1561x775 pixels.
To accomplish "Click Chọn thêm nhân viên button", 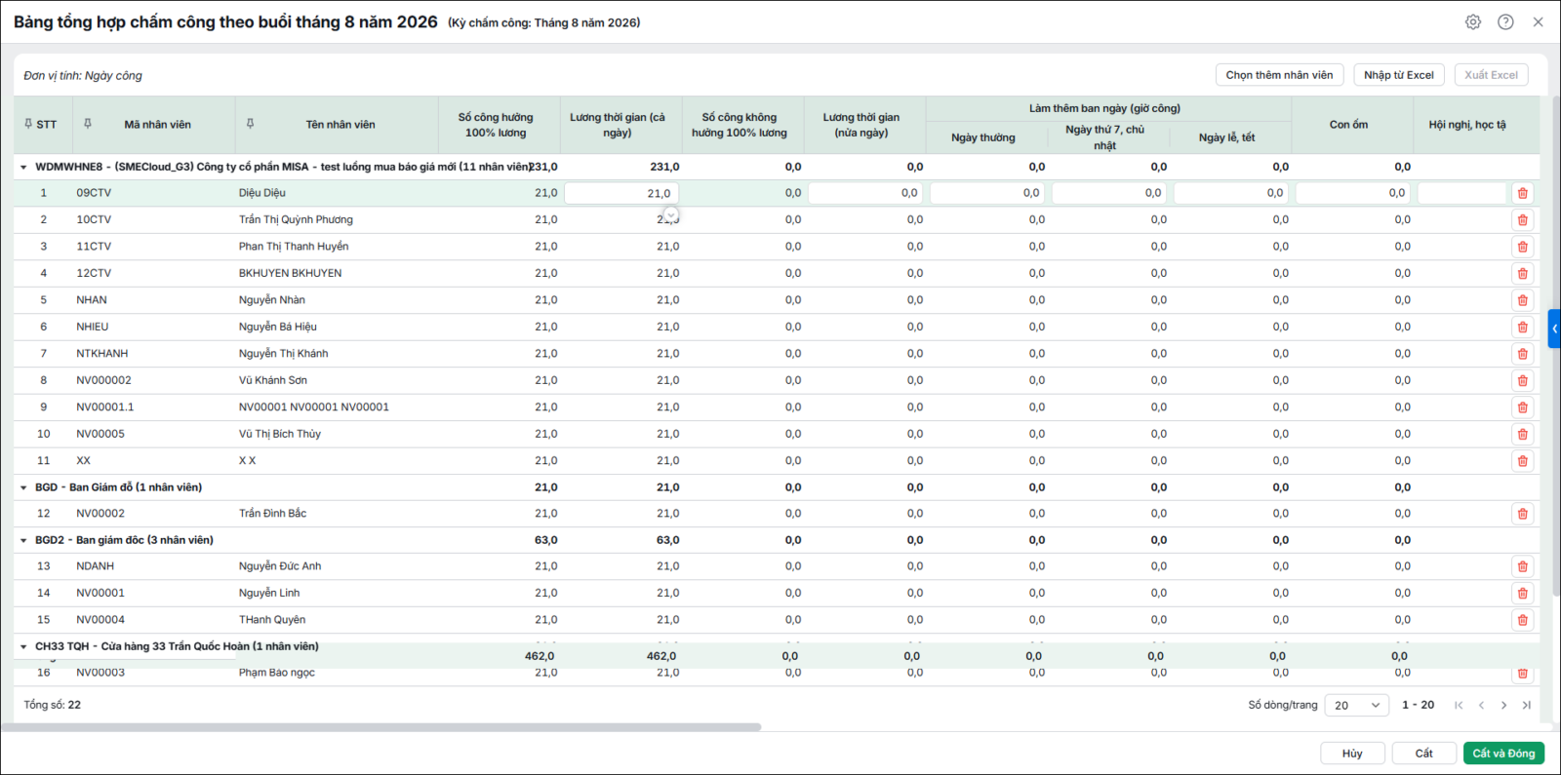I will click(x=1279, y=75).
